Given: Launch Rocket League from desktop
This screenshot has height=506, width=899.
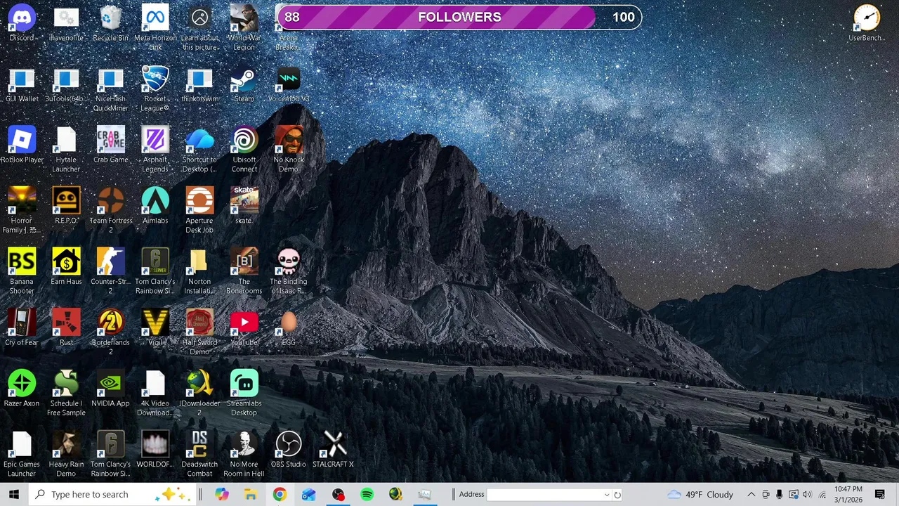Looking at the screenshot, I should pos(155,89).
